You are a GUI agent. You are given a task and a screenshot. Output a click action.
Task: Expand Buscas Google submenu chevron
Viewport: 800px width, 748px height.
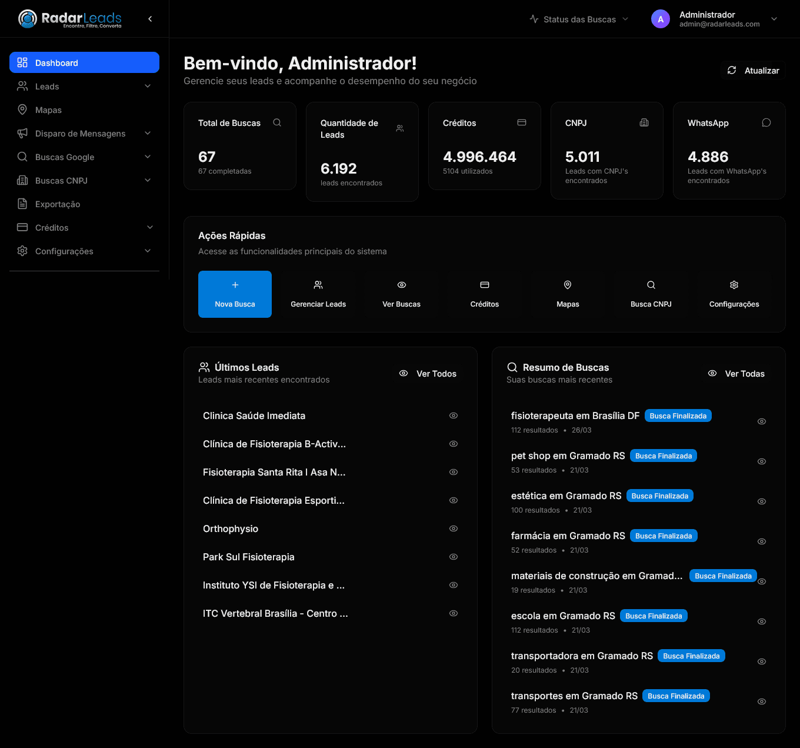(148, 157)
